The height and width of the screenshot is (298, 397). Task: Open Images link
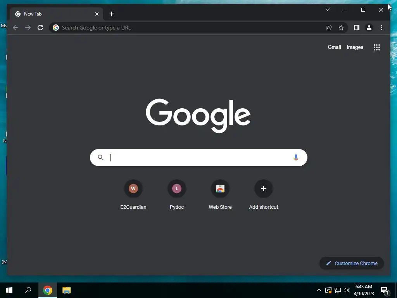point(355,47)
